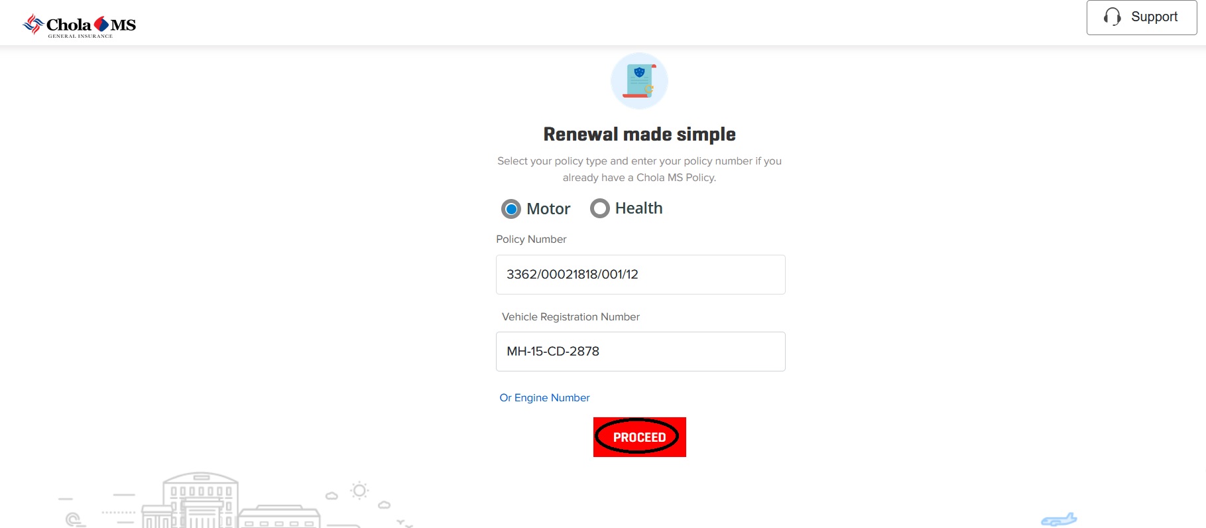The image size is (1206, 528).
Task: Click the sun illustration icon
Action: coord(359,491)
